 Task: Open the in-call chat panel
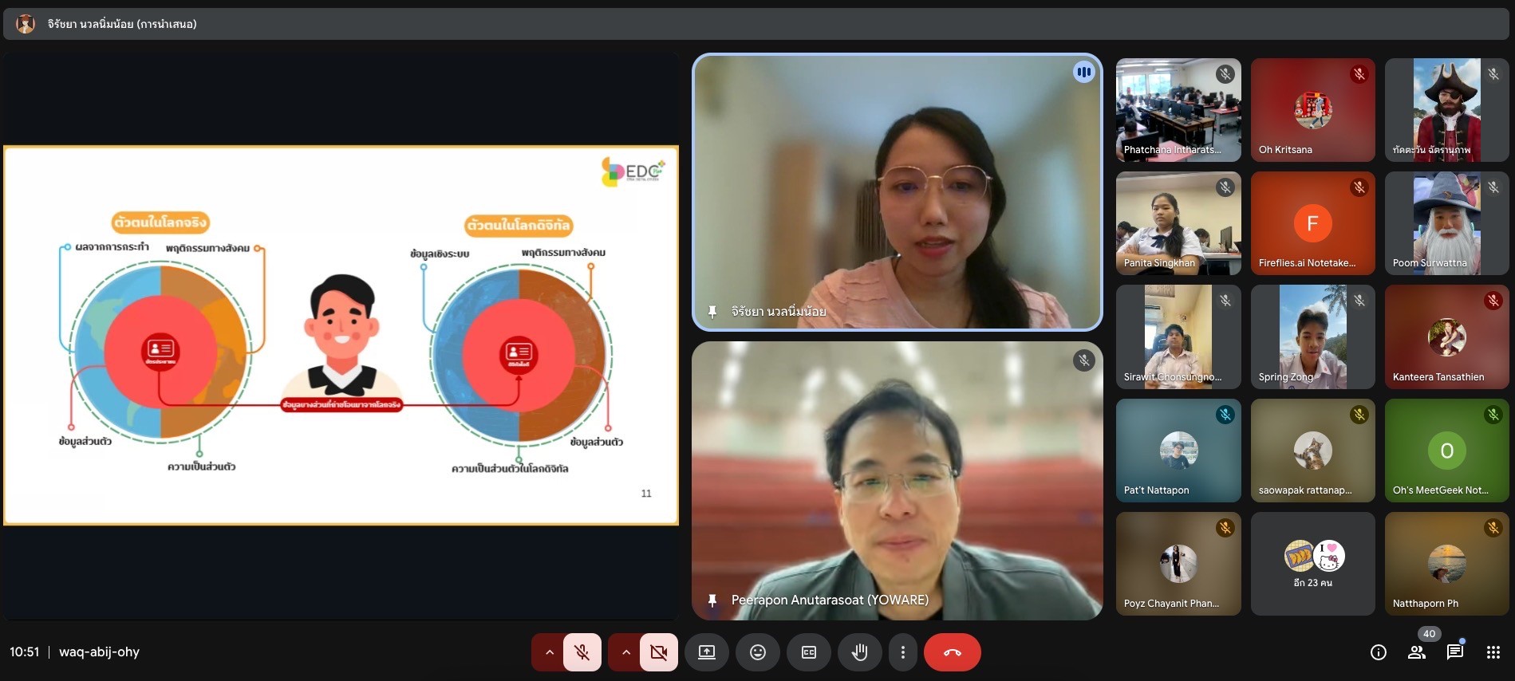coord(1454,652)
